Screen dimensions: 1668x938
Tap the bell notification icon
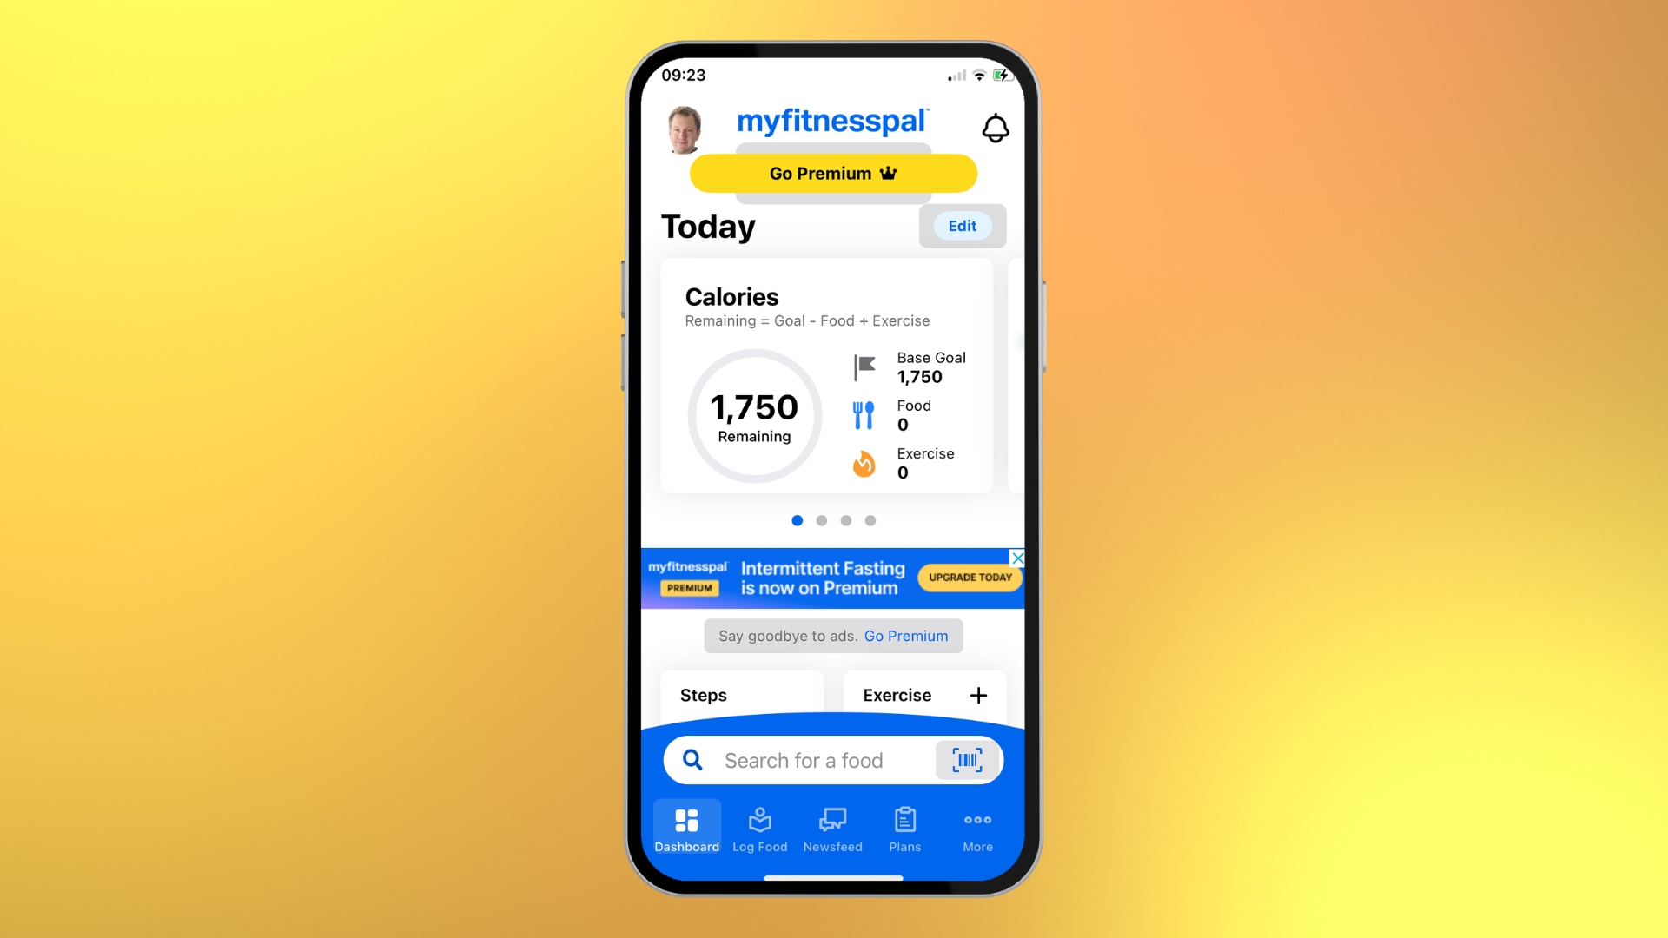tap(995, 127)
